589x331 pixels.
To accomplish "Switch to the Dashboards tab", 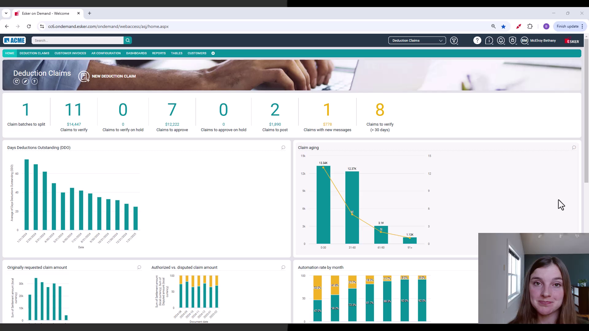I will coord(136,53).
